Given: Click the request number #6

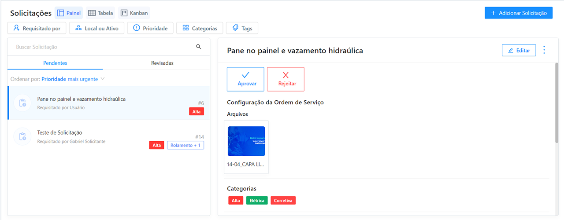Looking at the screenshot, I should coord(201,103).
